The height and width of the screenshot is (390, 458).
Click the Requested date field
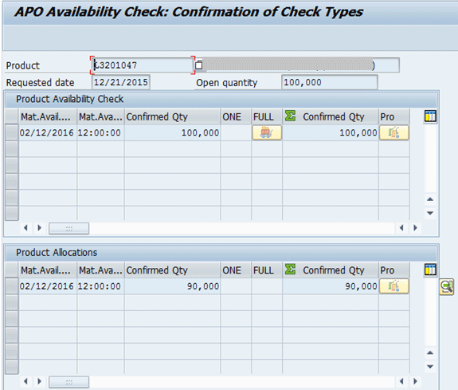coord(121,82)
